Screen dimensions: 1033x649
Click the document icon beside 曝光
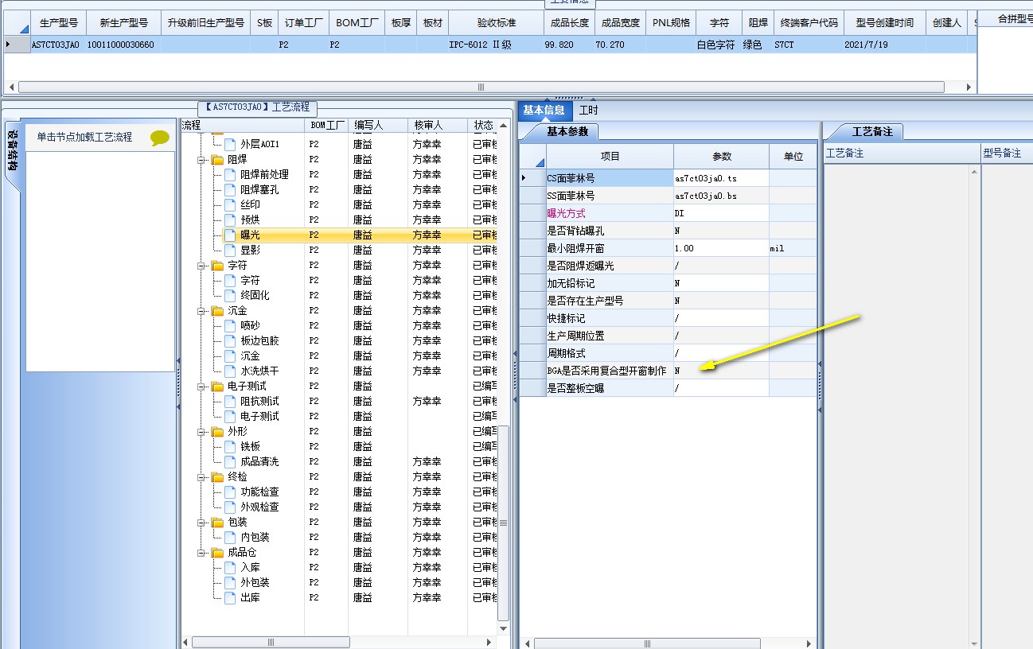[x=230, y=235]
